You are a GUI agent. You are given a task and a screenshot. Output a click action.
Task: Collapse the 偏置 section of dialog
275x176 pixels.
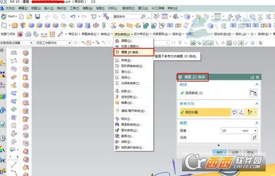click(x=256, y=122)
